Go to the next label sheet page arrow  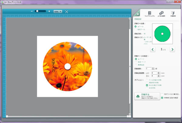tap(172, 49)
